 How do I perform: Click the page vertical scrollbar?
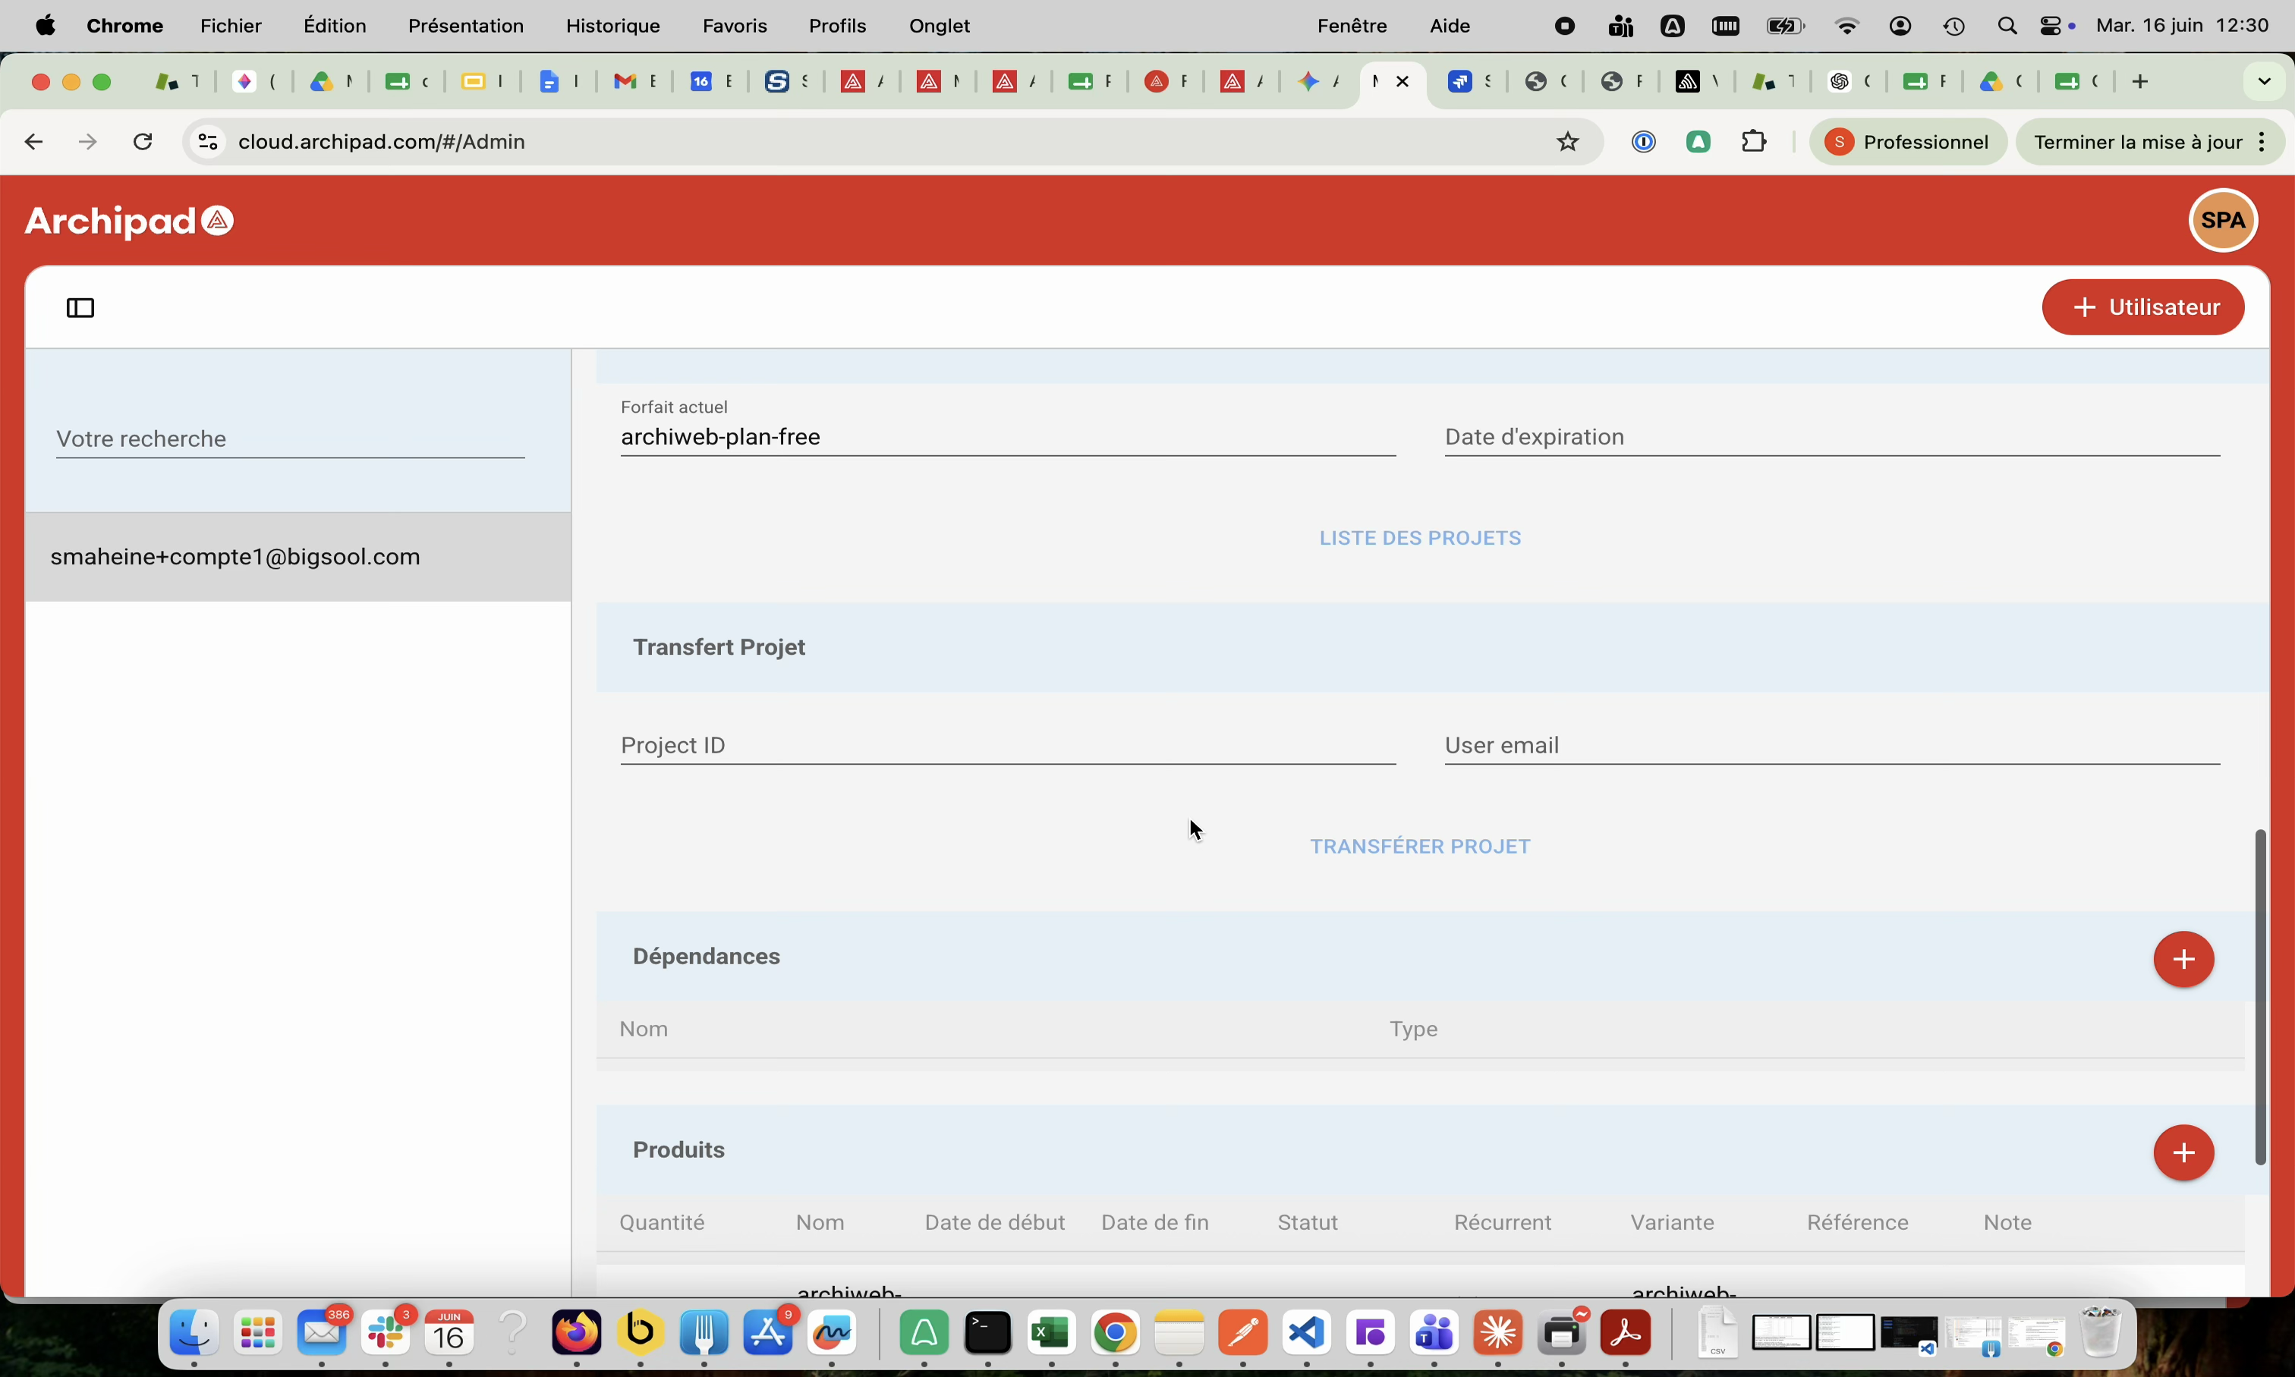pos(2260,997)
